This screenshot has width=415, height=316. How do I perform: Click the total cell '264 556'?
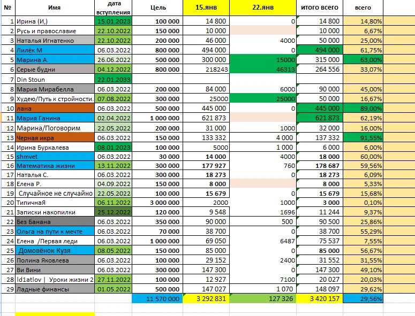(x=320, y=70)
